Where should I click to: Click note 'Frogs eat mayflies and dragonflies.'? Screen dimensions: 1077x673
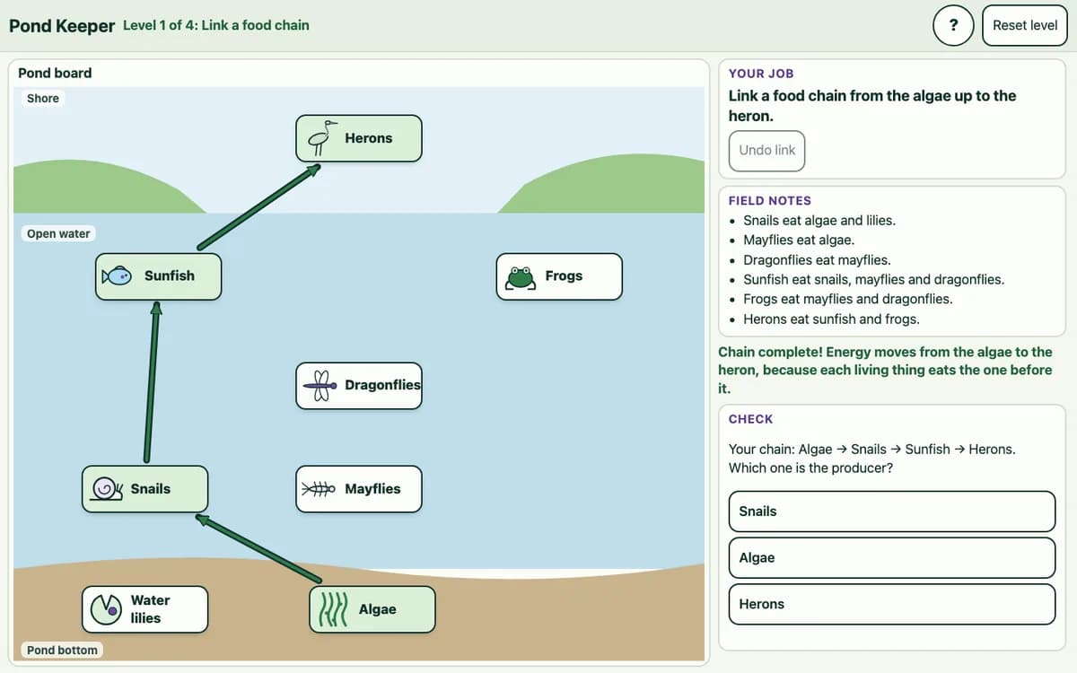coord(848,299)
